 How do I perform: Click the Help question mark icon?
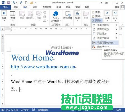coord(101,3)
